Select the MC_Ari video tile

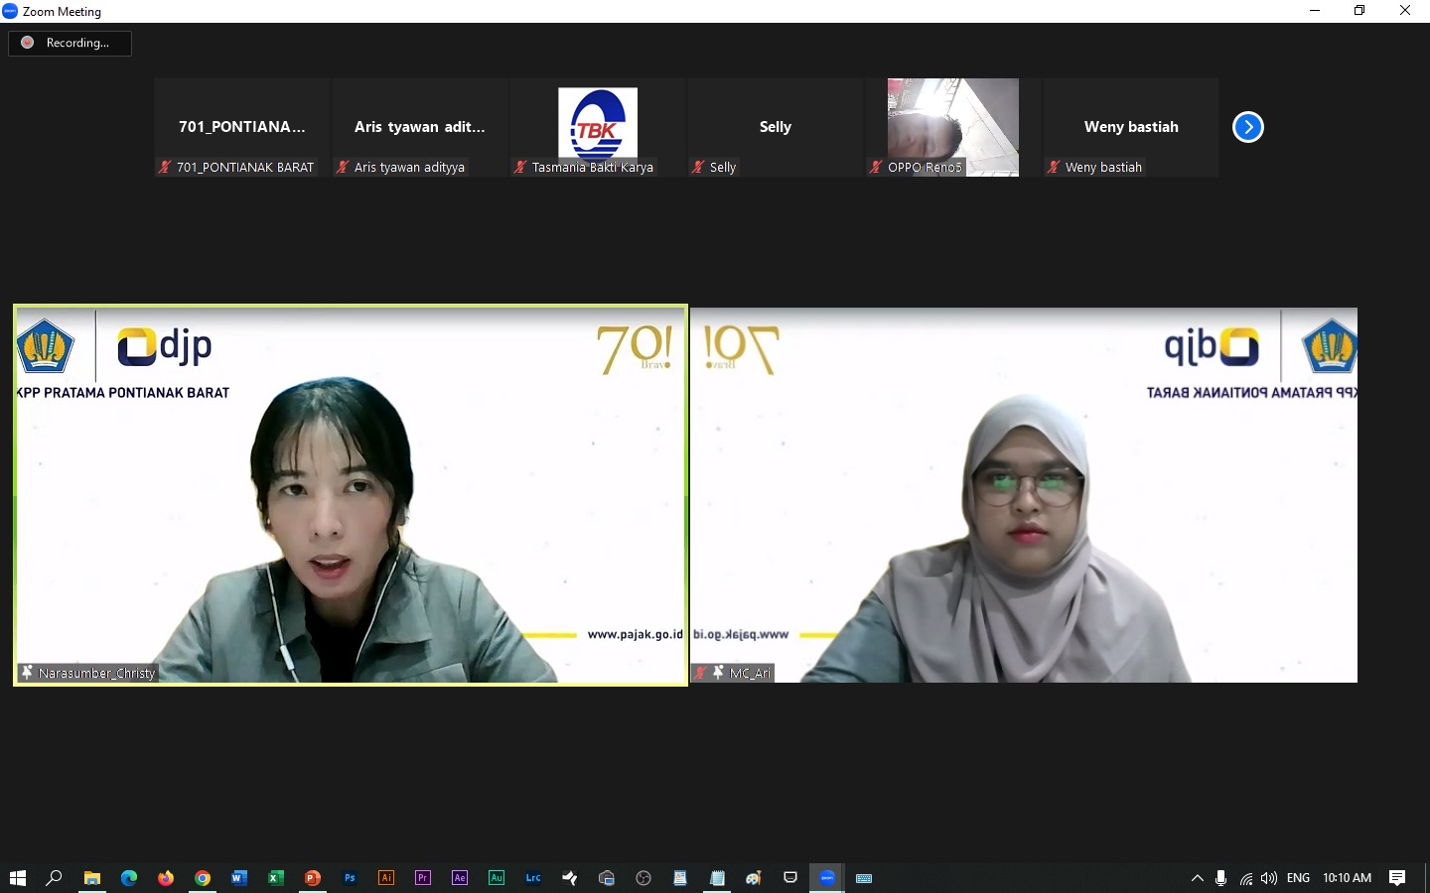tap(1024, 494)
